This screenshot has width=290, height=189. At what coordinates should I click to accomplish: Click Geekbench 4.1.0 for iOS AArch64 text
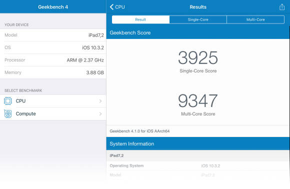pos(139,131)
